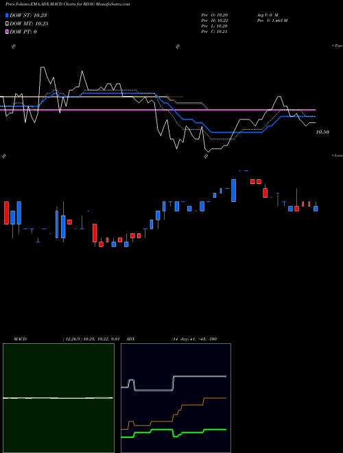The height and width of the screenshot is (453, 343).
Task: Click the green line in the ADX panel
Action: point(174,433)
